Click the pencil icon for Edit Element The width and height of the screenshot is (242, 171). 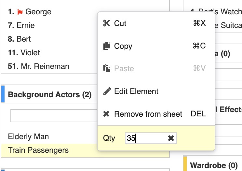106,91
